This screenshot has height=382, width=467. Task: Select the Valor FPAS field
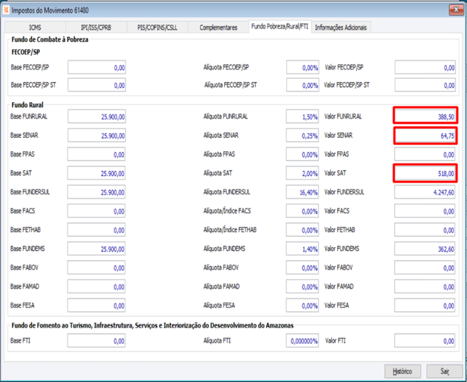coord(425,155)
